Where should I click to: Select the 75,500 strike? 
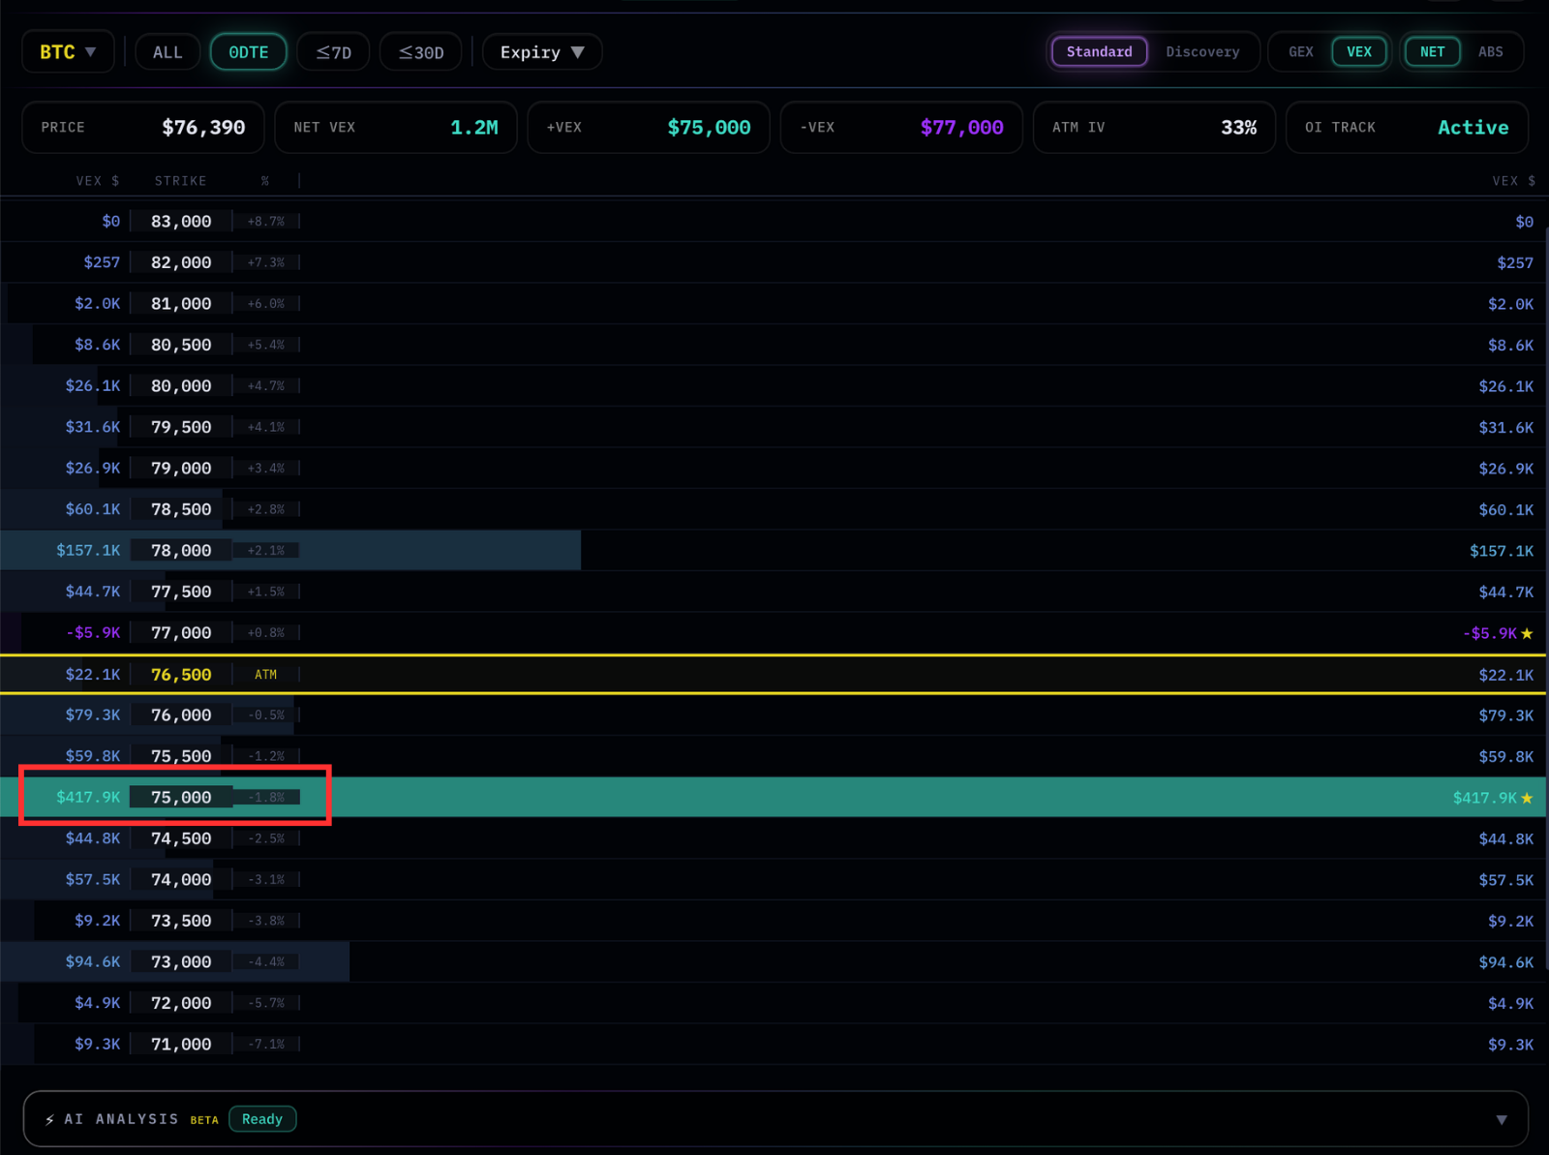coord(181,756)
